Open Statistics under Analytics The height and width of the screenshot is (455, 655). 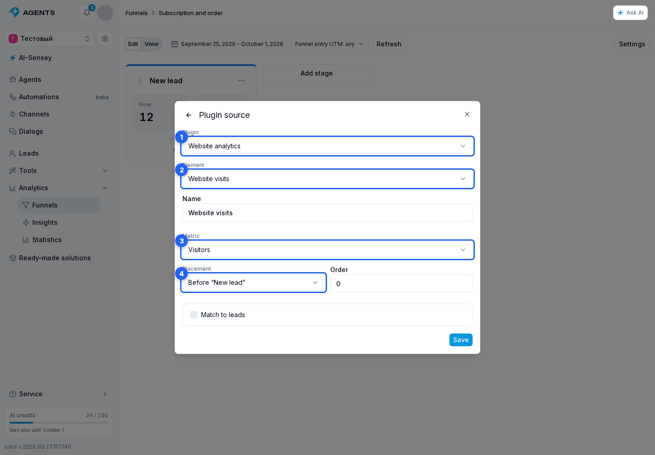[x=59, y=240]
